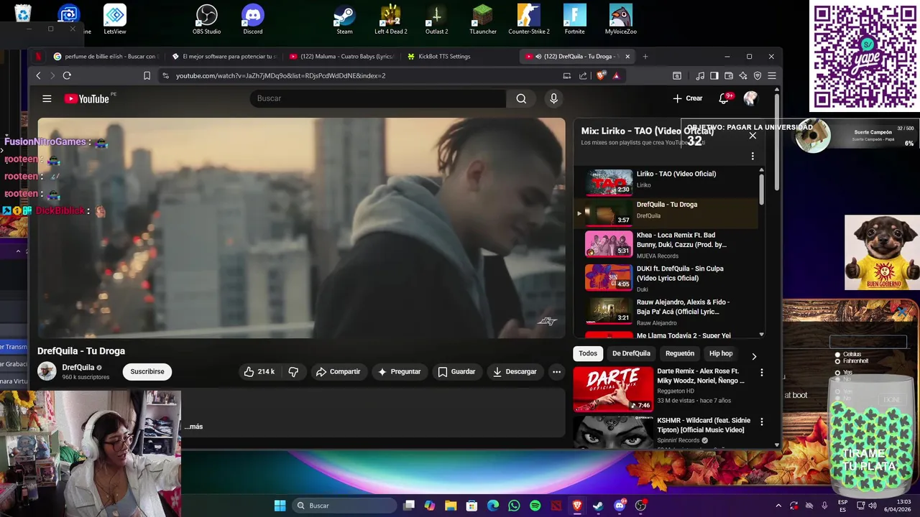Viewport: 920px width, 517px height.
Task: Click the Crear create button
Action: [x=688, y=98]
